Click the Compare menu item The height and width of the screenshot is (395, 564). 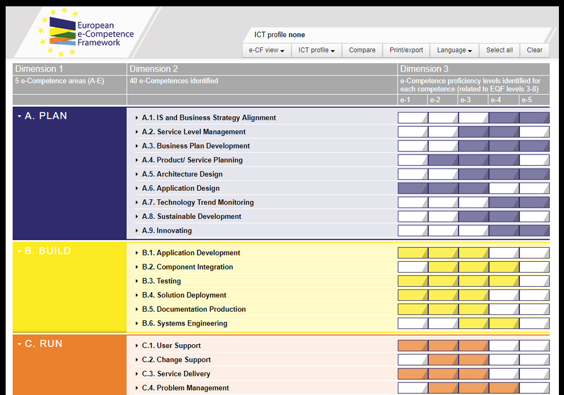tap(362, 50)
